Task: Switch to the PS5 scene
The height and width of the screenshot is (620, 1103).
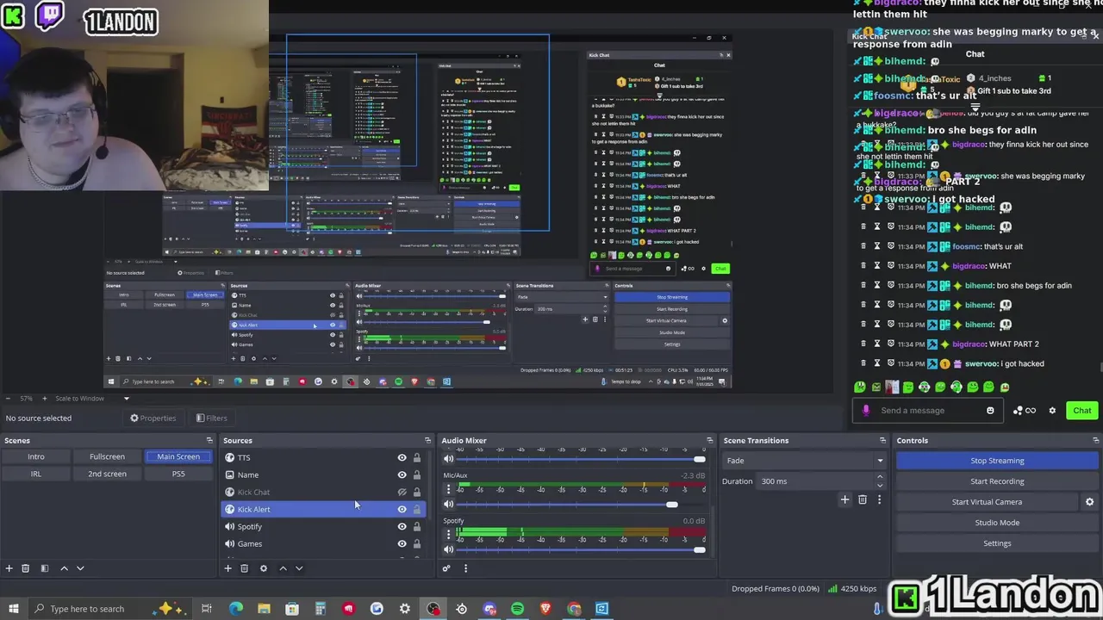Action: click(178, 474)
